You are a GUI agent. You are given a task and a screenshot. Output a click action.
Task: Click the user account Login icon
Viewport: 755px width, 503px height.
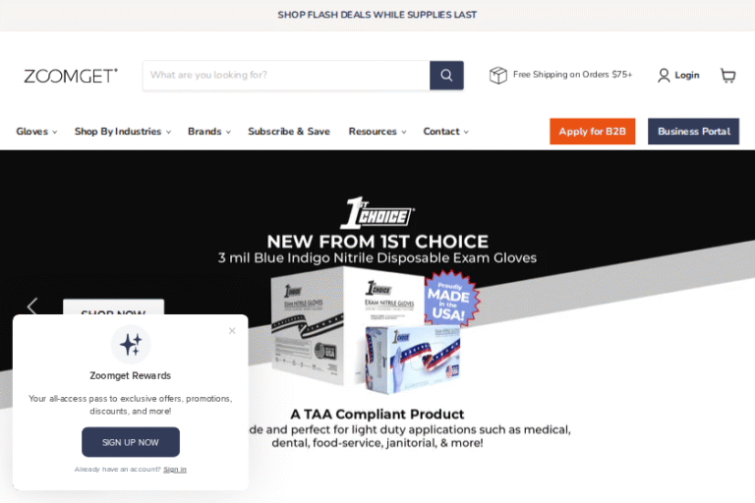click(x=664, y=75)
